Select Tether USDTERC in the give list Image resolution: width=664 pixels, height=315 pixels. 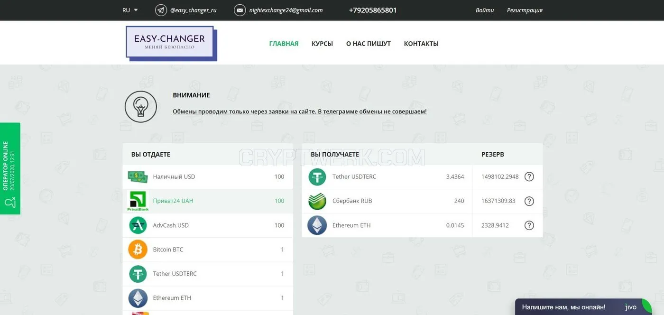pyautogui.click(x=208, y=274)
